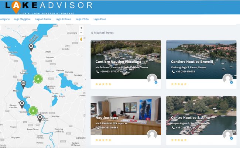Select the Street View pegman icon

pyautogui.click(x=81, y=39)
